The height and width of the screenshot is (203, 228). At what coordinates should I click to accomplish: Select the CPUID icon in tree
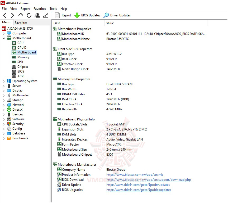pos(14,48)
